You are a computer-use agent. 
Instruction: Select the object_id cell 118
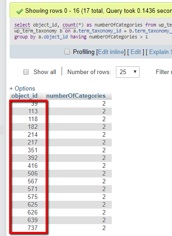coord(33,119)
